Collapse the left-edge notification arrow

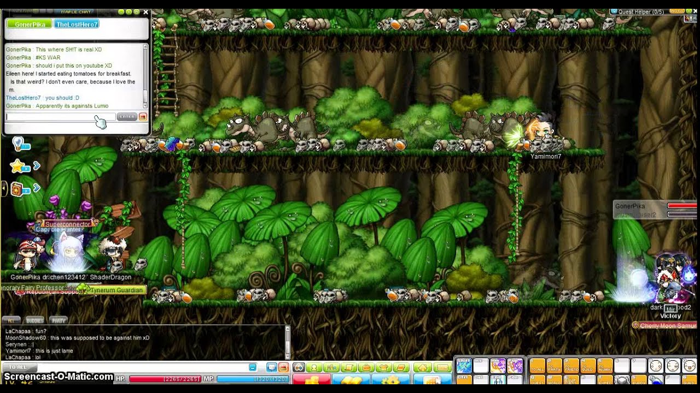coord(4,189)
